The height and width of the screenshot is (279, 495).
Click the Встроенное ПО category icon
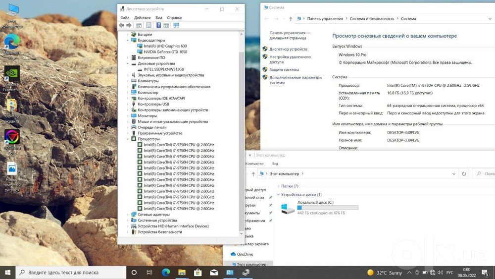[x=134, y=57]
